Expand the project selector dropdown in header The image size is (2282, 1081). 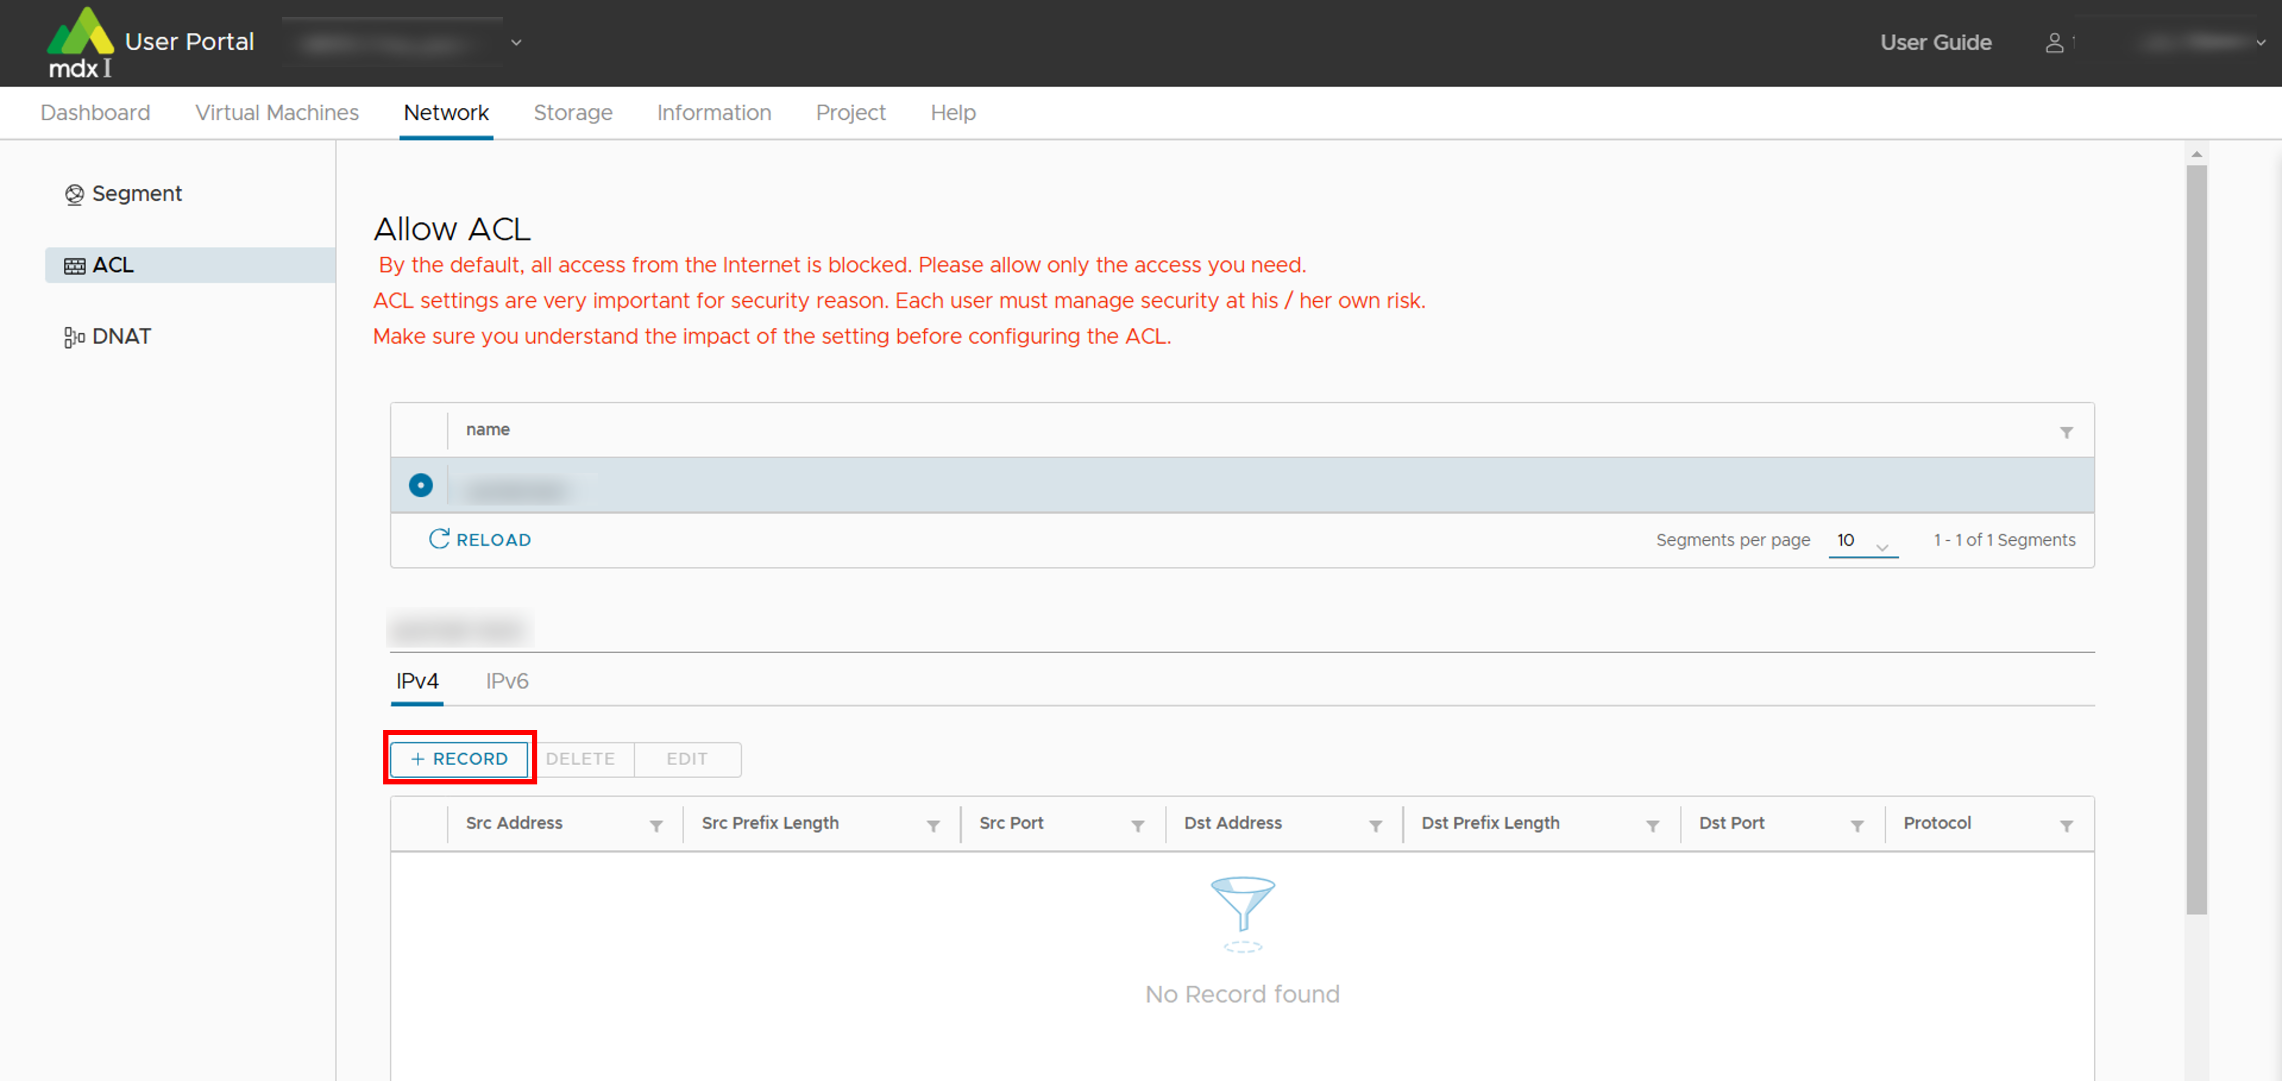[x=516, y=43]
